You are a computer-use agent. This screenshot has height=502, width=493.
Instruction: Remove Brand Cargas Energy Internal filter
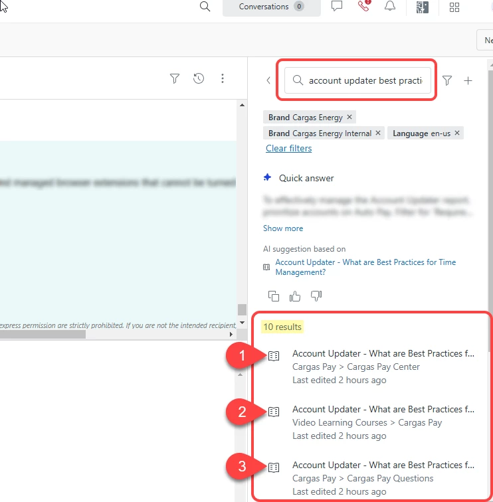coord(378,133)
